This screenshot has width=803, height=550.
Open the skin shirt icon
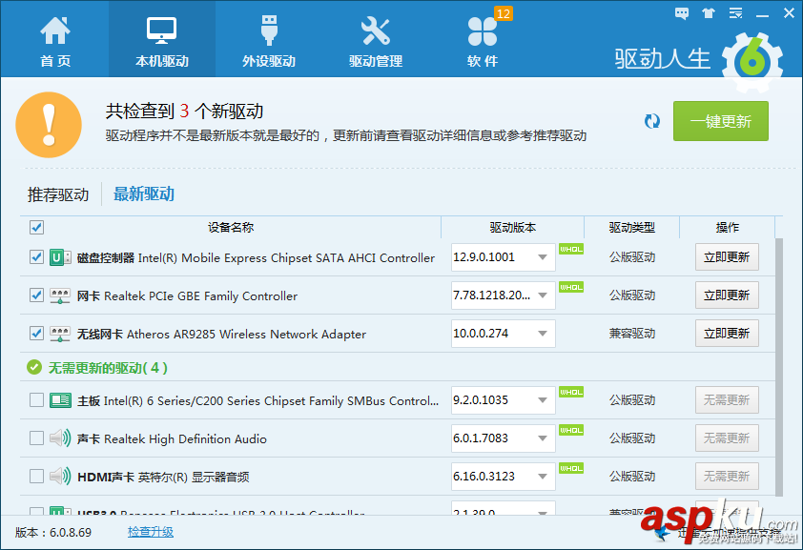pos(709,13)
